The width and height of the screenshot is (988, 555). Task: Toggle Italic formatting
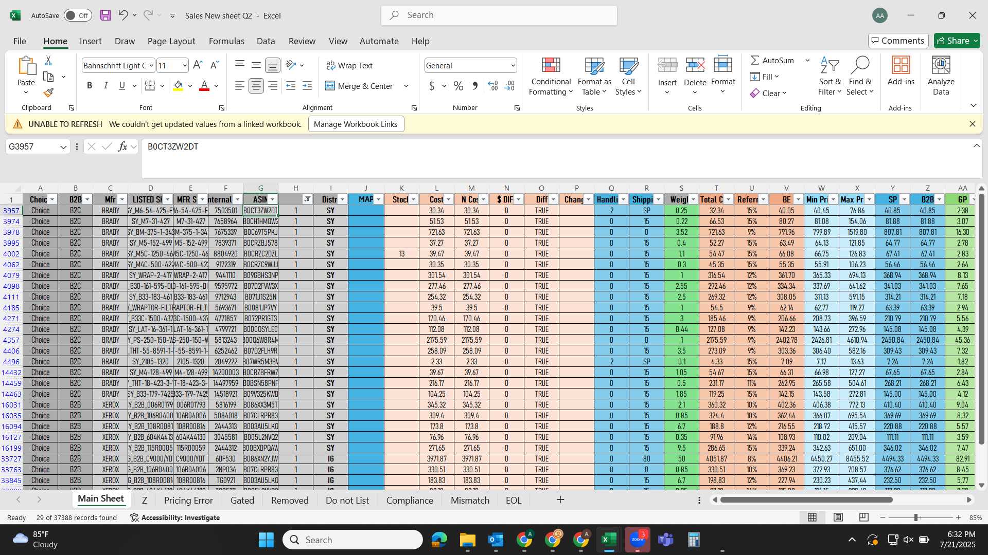coord(105,86)
